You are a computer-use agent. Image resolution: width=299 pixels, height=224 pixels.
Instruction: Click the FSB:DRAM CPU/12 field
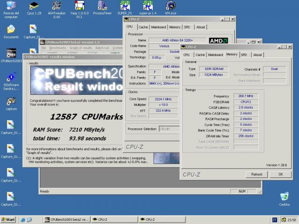(246, 102)
